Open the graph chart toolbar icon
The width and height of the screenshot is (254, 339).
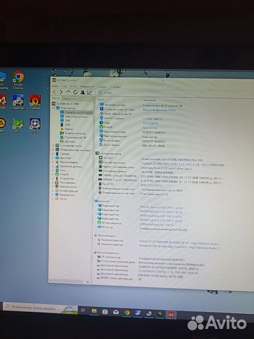[x=90, y=92]
